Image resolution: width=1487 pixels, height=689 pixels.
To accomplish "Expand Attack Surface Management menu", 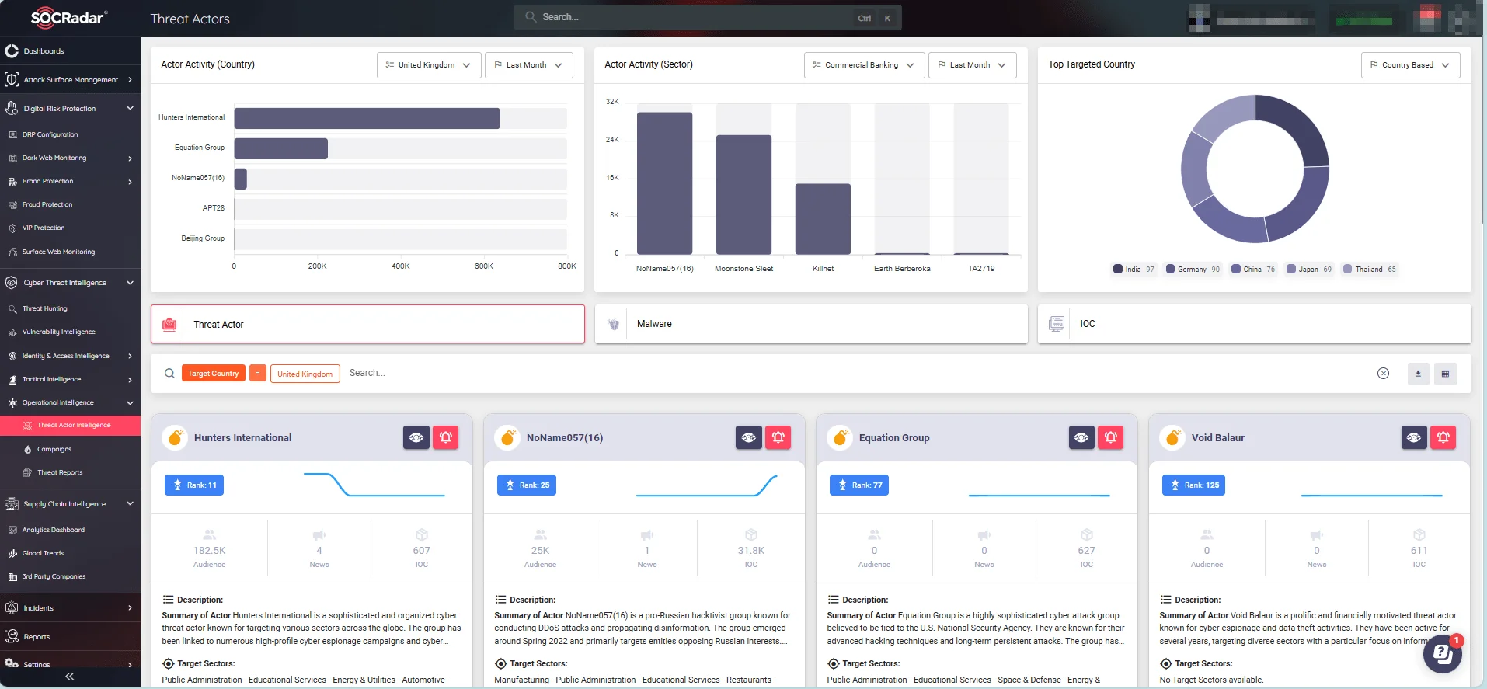I will pyautogui.click(x=70, y=80).
